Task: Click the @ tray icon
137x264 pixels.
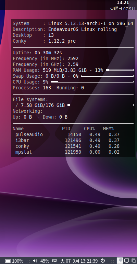Action: point(120,261)
